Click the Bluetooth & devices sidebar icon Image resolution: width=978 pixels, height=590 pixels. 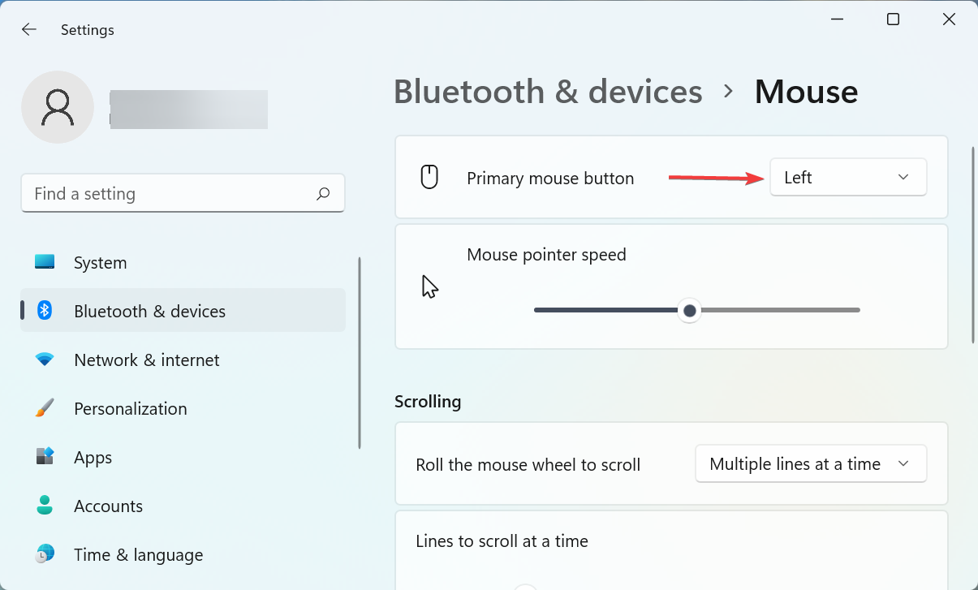pyautogui.click(x=45, y=311)
